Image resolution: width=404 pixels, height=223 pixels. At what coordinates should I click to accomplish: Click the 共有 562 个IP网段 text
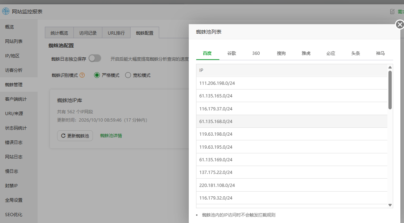pos(75,112)
